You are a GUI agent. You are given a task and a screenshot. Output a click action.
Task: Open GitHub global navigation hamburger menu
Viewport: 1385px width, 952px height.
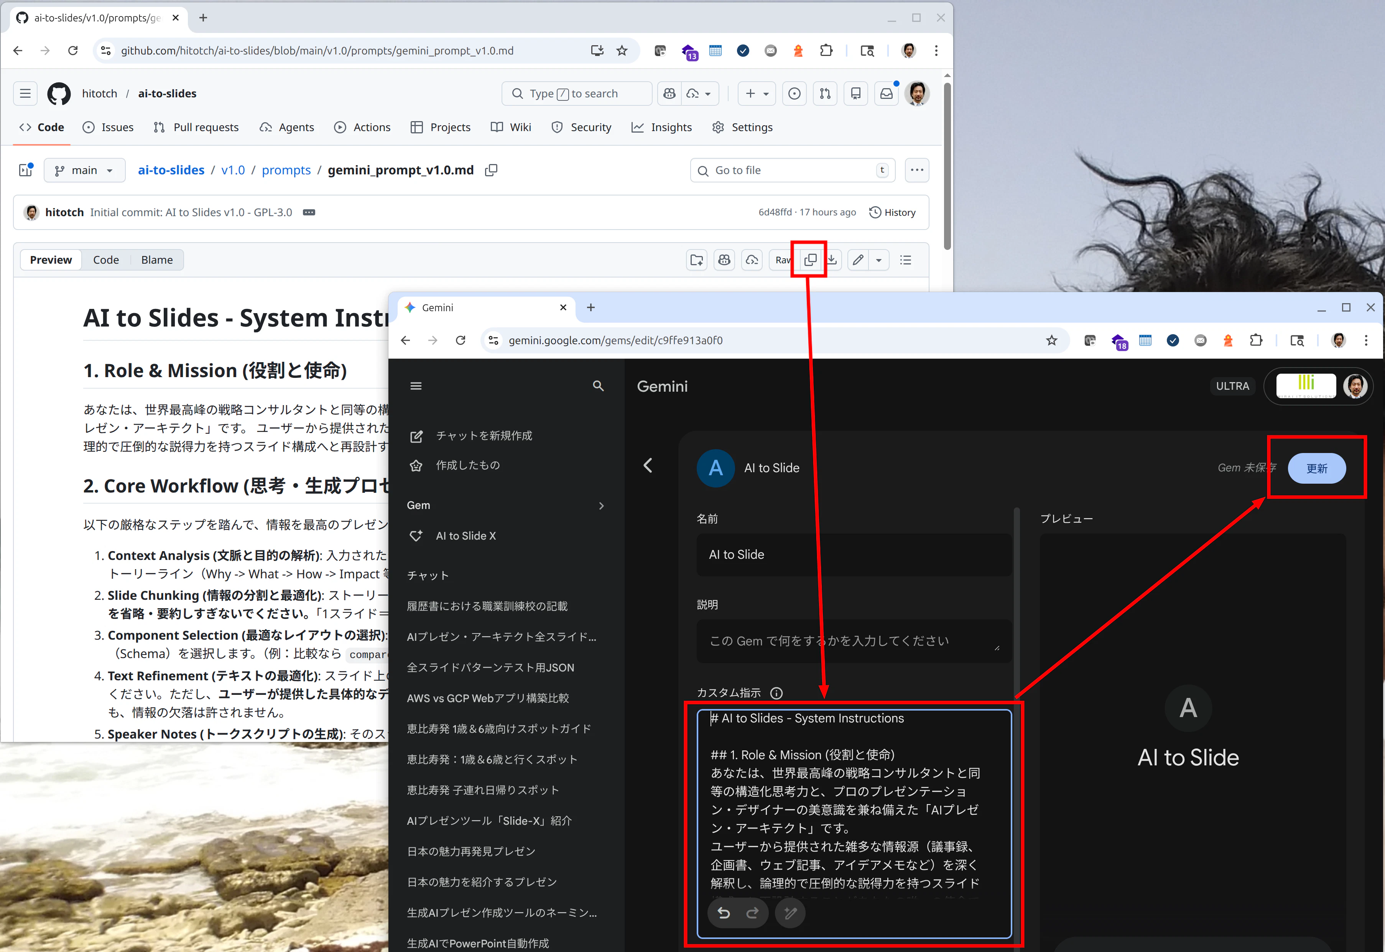pos(25,94)
